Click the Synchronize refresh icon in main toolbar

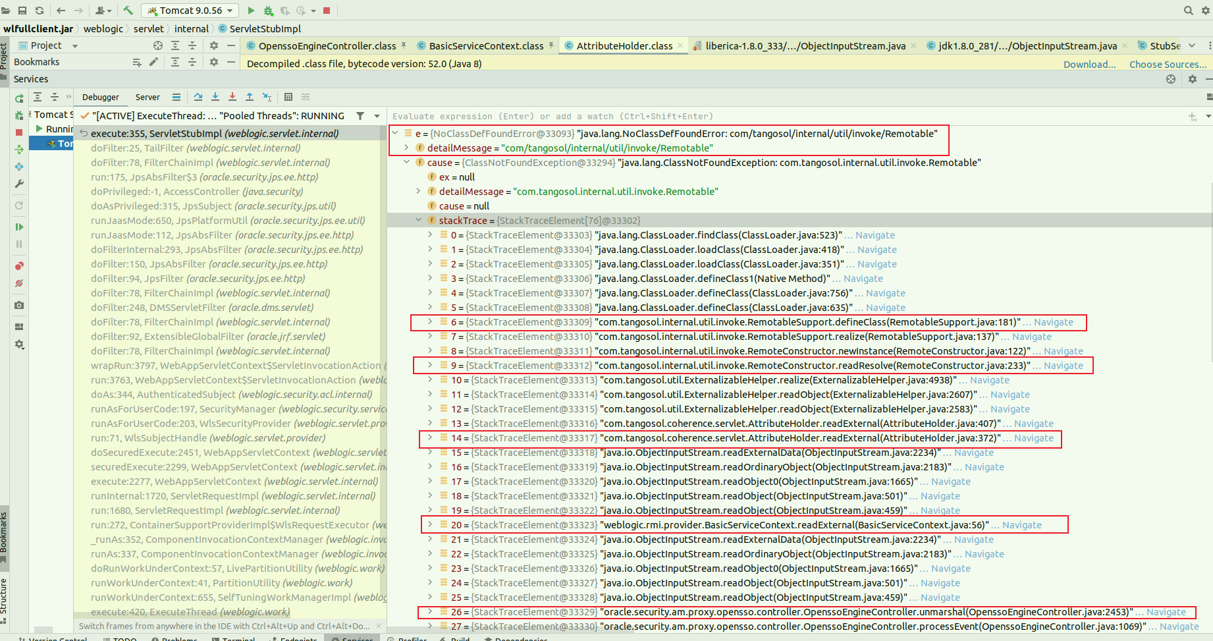[x=40, y=11]
